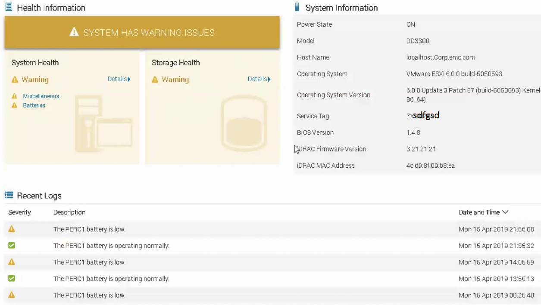The width and height of the screenshot is (541, 305).
Task: Click the model value DD3300
Action: 418,41
